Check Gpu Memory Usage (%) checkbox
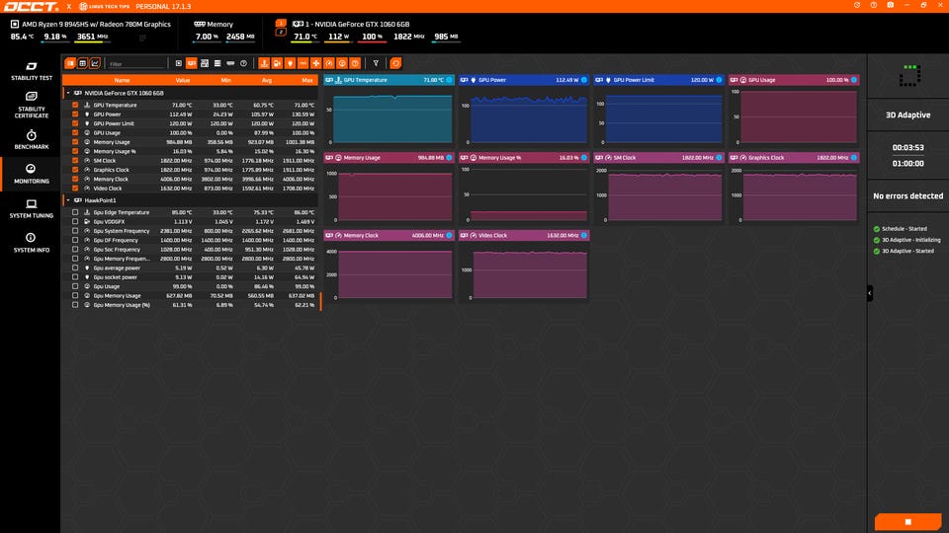The width and height of the screenshot is (949, 533). coord(75,305)
